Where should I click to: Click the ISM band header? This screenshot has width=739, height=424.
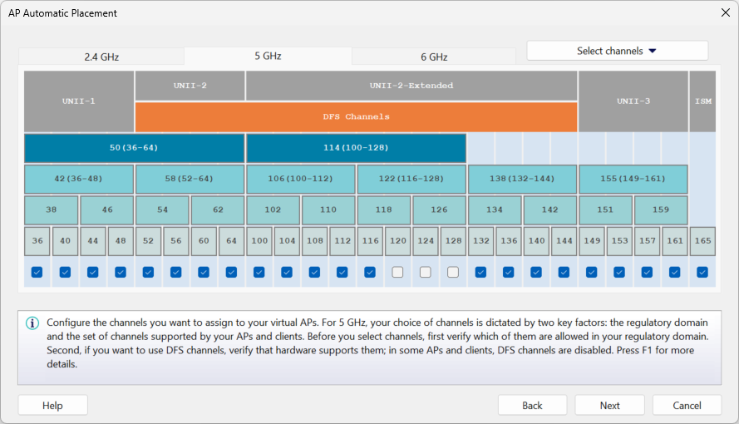702,101
